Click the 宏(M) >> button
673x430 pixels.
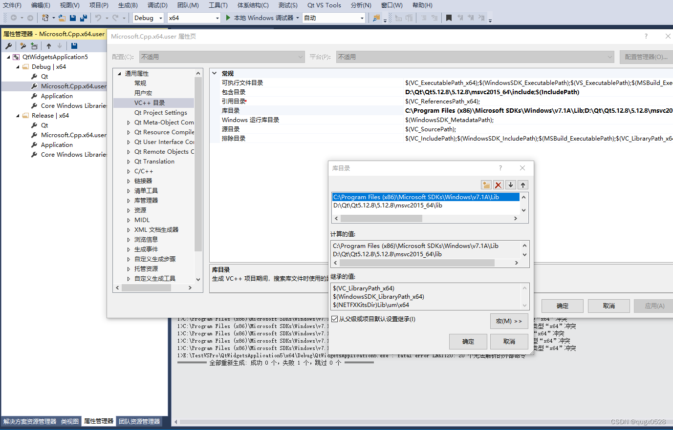pyautogui.click(x=508, y=321)
